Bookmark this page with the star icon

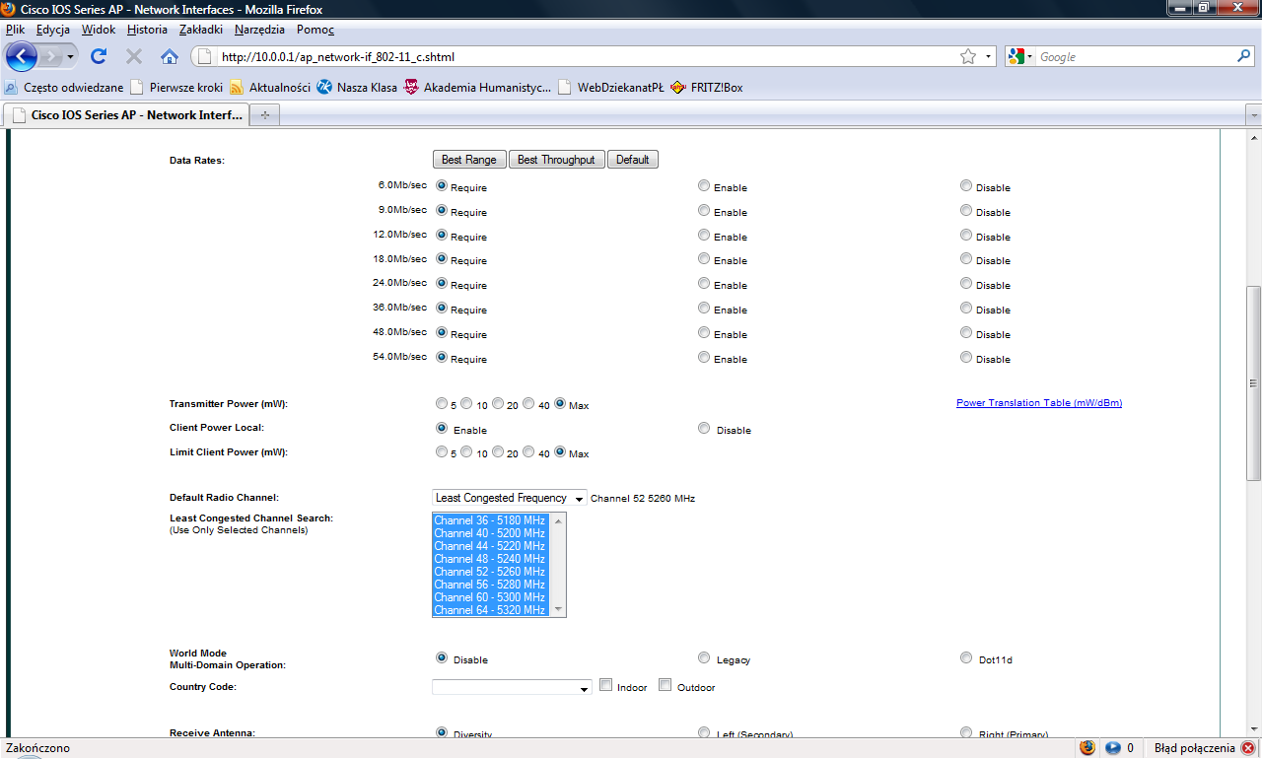click(x=968, y=57)
